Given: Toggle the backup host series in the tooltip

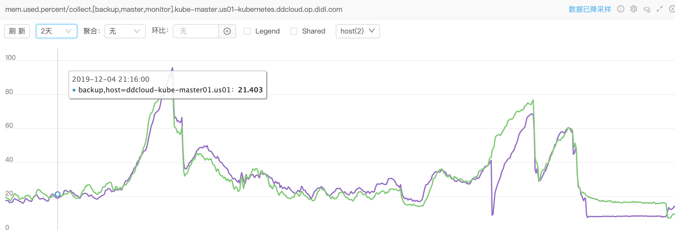Looking at the screenshot, I should click(x=74, y=90).
